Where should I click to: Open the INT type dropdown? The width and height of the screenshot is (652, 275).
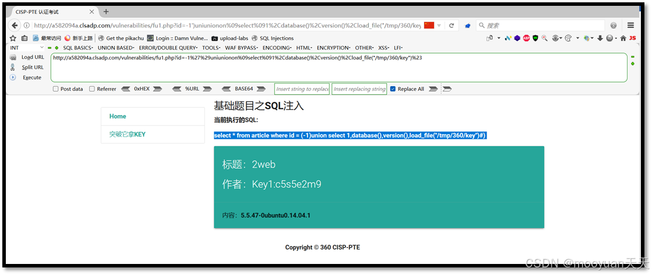click(27, 48)
